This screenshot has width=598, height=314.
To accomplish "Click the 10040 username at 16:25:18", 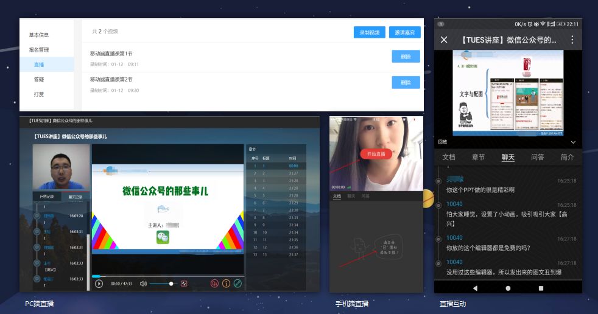I will (454, 204).
